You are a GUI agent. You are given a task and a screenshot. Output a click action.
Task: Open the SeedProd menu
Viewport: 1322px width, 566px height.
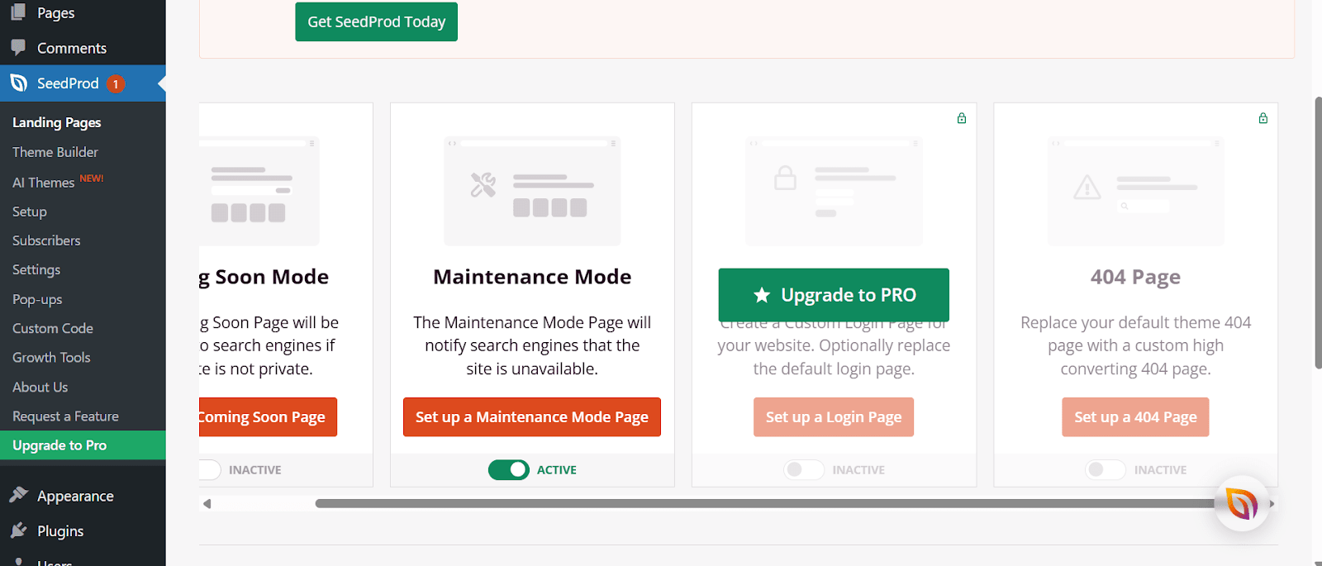[83, 83]
